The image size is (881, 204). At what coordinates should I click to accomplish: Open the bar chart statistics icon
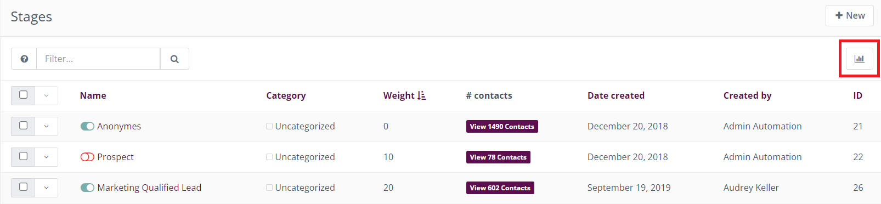click(x=859, y=59)
